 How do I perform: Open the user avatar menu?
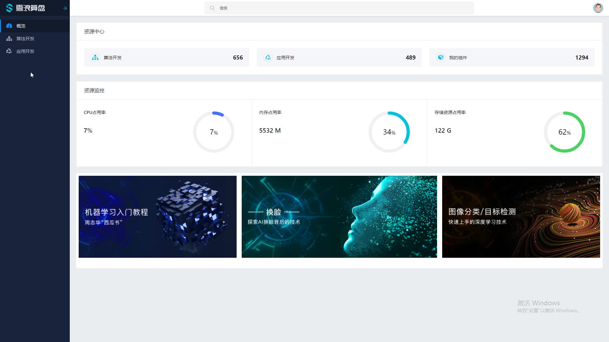pyautogui.click(x=598, y=8)
